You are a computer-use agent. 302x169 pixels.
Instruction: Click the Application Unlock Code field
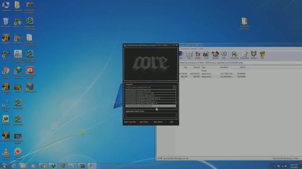tap(151, 115)
